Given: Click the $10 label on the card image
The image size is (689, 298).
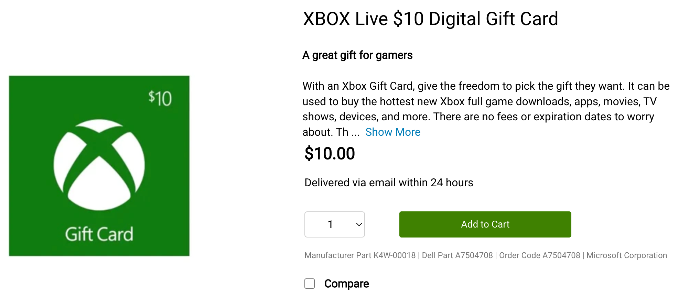Looking at the screenshot, I should (x=160, y=99).
